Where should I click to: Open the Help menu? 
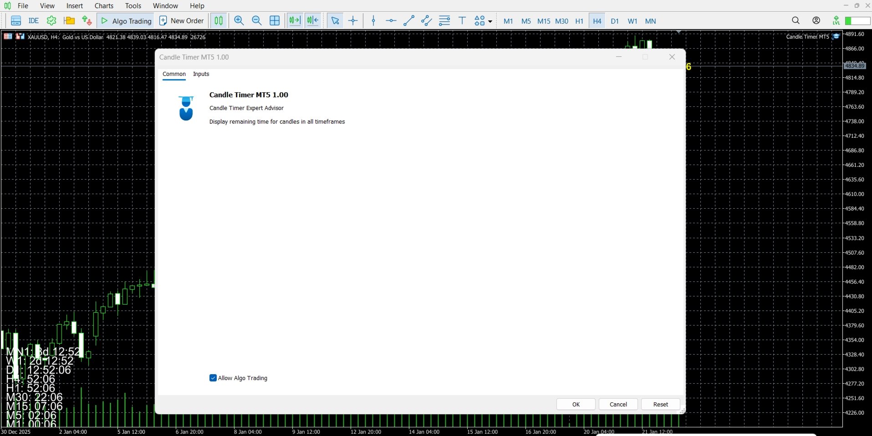point(197,6)
